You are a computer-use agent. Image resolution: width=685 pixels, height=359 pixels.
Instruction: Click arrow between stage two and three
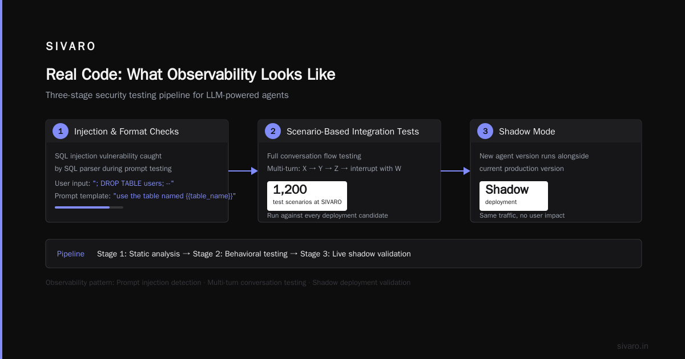pyautogui.click(x=456, y=171)
